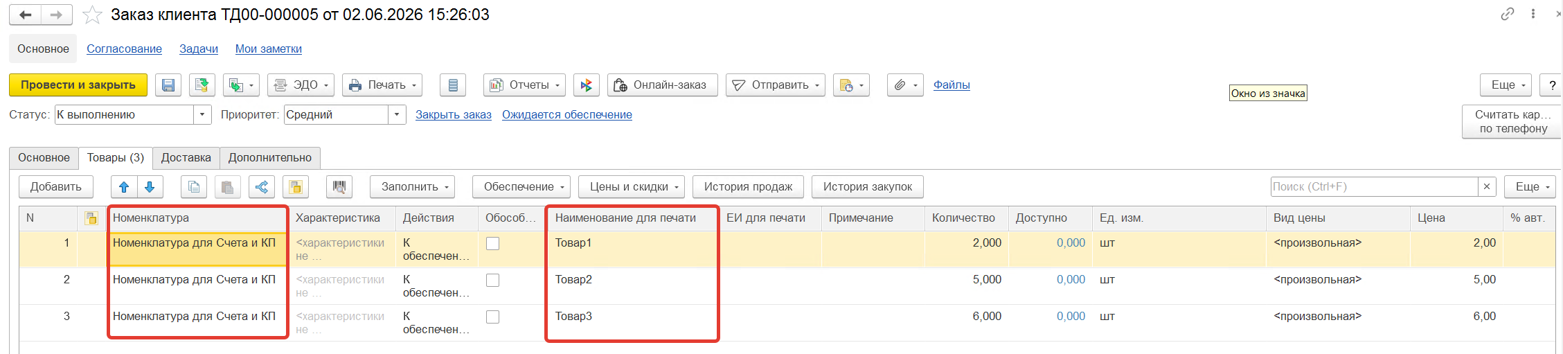This screenshot has width=1563, height=354.
Task: Click Считать карту по телефону button
Action: coord(1512,122)
